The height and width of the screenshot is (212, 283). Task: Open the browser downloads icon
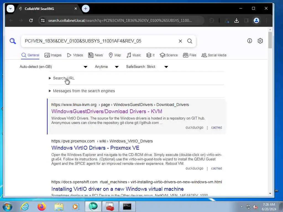pos(237,20)
